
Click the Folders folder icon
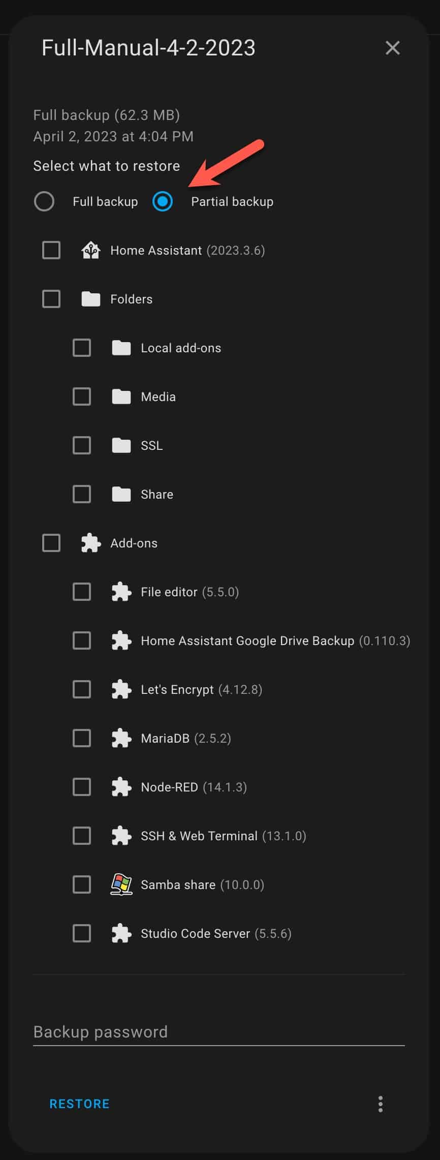[x=91, y=299]
